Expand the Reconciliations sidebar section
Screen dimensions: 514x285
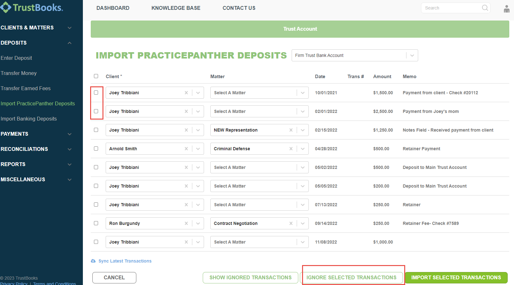tap(36, 149)
